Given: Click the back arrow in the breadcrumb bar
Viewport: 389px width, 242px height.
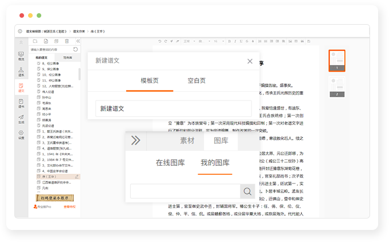Looking at the screenshot, I should pos(21,31).
